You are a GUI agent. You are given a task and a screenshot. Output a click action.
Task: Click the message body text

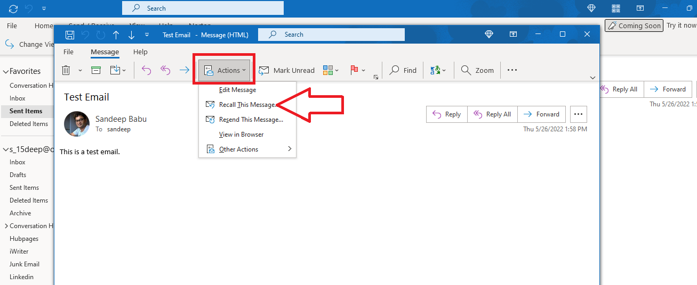click(90, 152)
